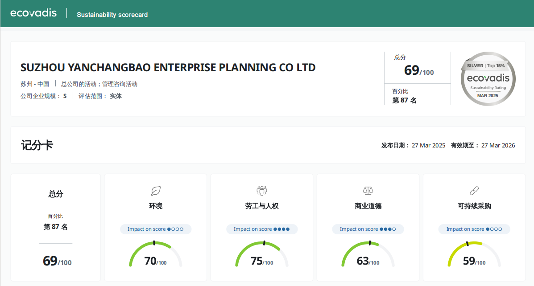Select the company name SUZHOU YANCHANGBAO ENTERPRISE PLANNING

(168, 67)
